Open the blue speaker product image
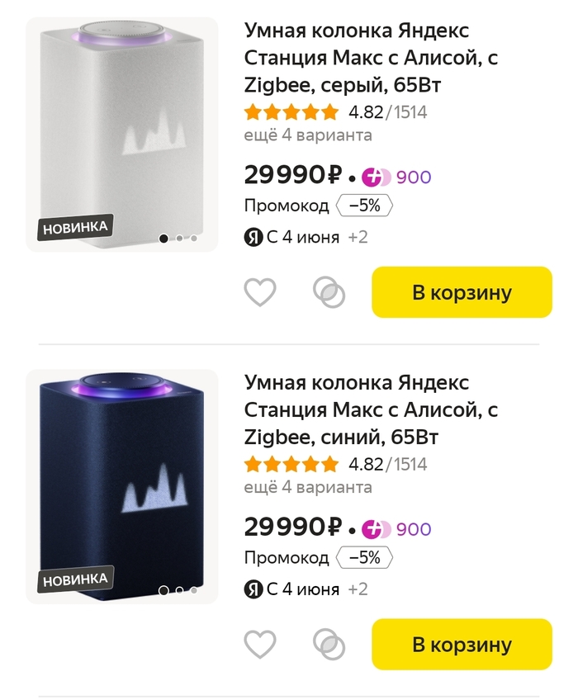Screen dimensions: 578x700 pyautogui.click(x=122, y=485)
